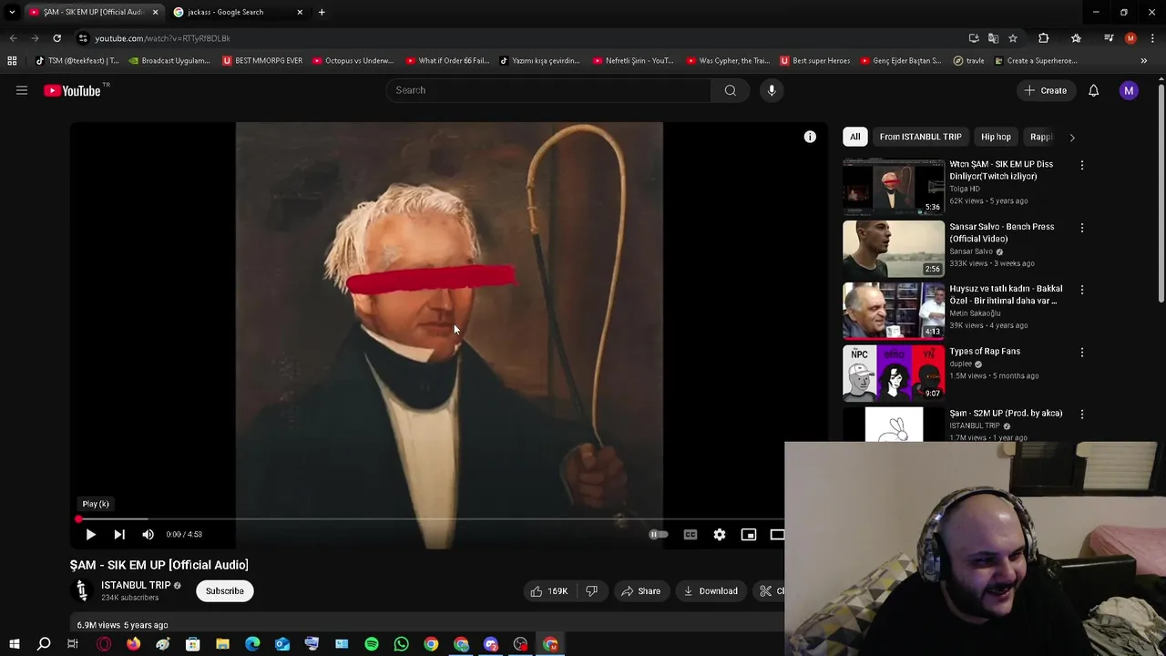Screen dimensions: 1166x656
Task: Enable miniplayer mode
Action: click(749, 535)
